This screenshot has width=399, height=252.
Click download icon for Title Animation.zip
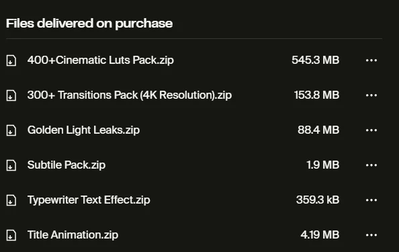tap(11, 235)
